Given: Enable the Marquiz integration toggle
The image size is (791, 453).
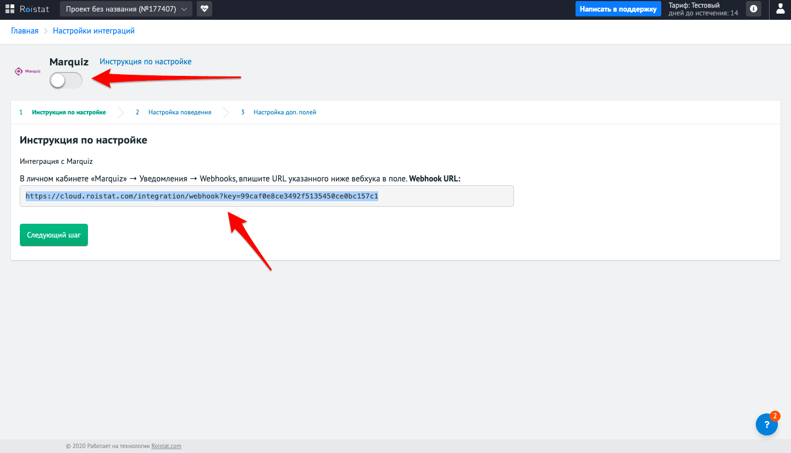Looking at the screenshot, I should click(x=66, y=80).
